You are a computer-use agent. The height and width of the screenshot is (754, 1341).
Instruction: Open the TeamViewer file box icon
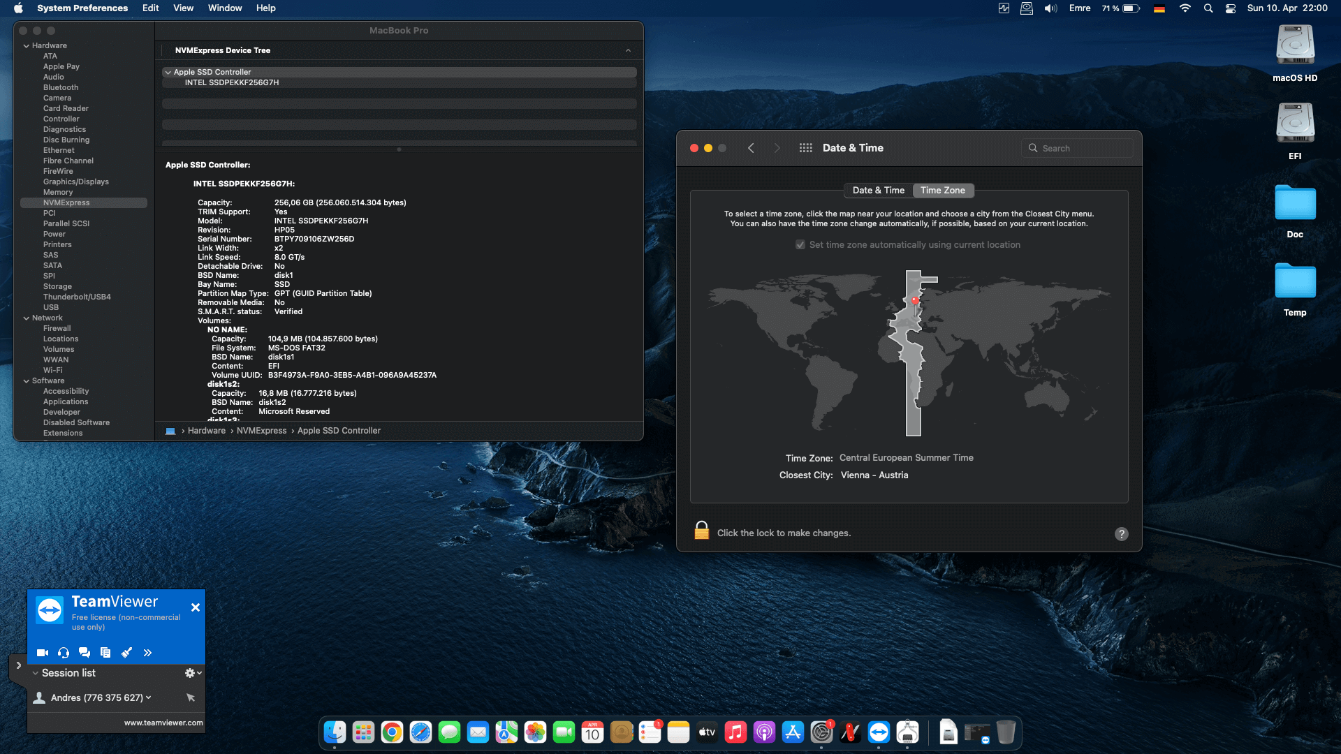(x=105, y=653)
